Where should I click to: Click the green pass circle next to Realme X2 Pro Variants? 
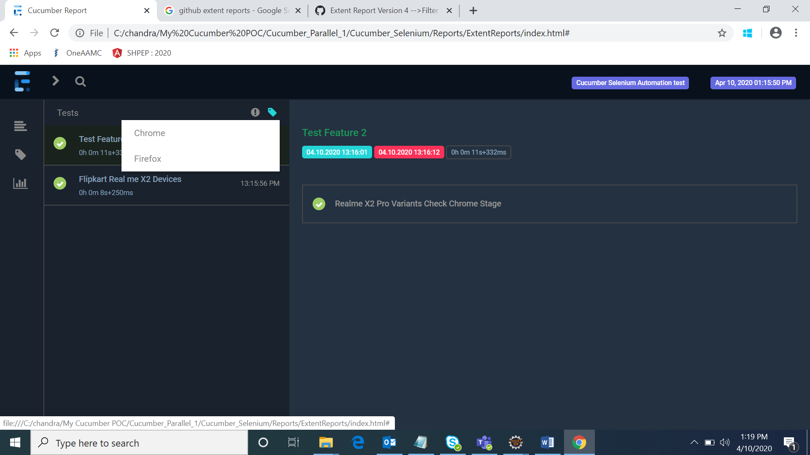point(319,204)
